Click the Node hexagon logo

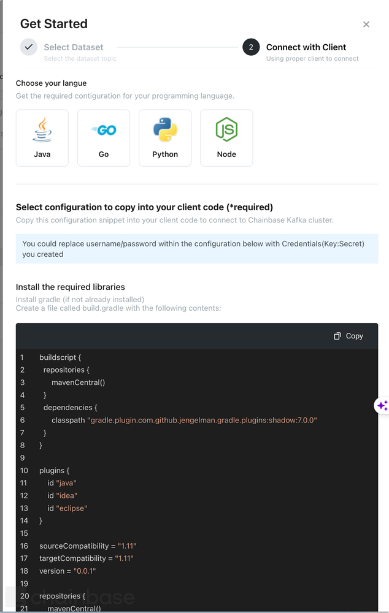coord(226,129)
